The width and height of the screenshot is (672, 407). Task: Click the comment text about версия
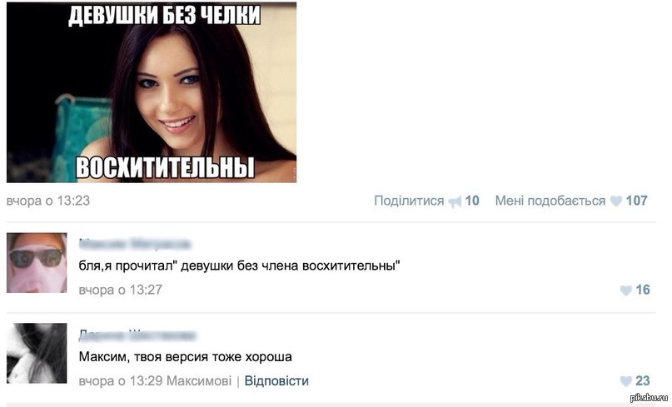[185, 357]
